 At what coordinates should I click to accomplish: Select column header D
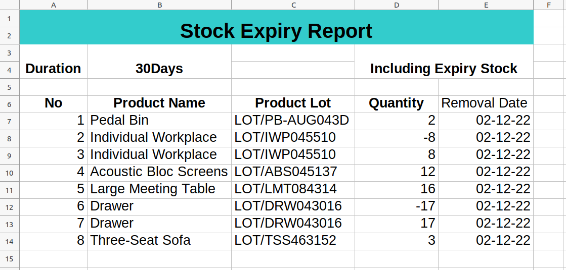click(397, 5)
